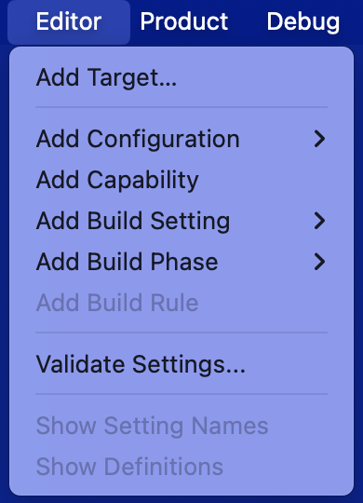Toggle the Show Setting Names option
Viewport: 363px width, 503px height.
point(181,426)
